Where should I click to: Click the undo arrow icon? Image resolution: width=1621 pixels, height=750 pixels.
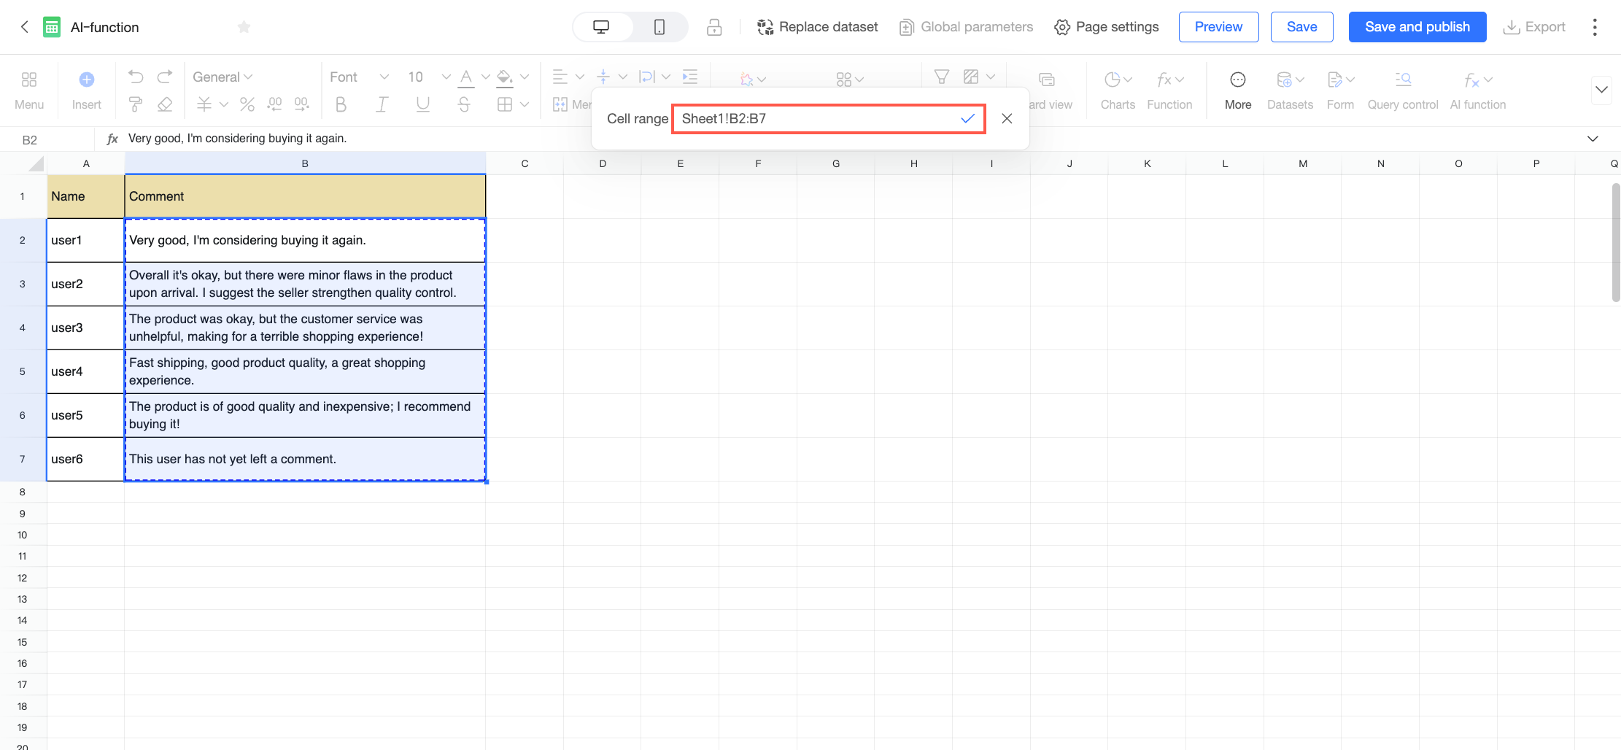click(x=136, y=77)
